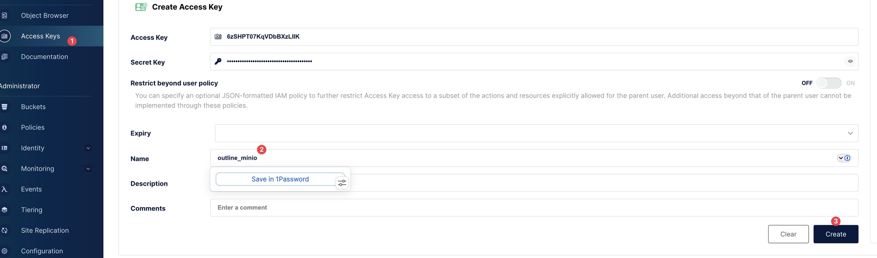Click the Policies shield icon
The image size is (877, 258).
(x=4, y=127)
